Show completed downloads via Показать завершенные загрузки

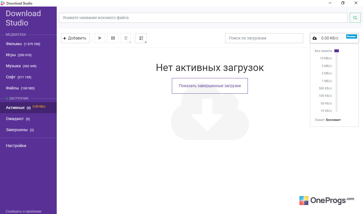pyautogui.click(x=210, y=86)
